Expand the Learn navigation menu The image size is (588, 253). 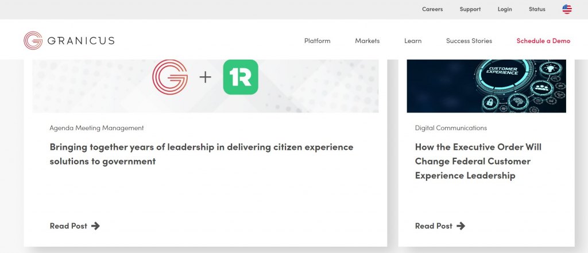[x=412, y=41]
